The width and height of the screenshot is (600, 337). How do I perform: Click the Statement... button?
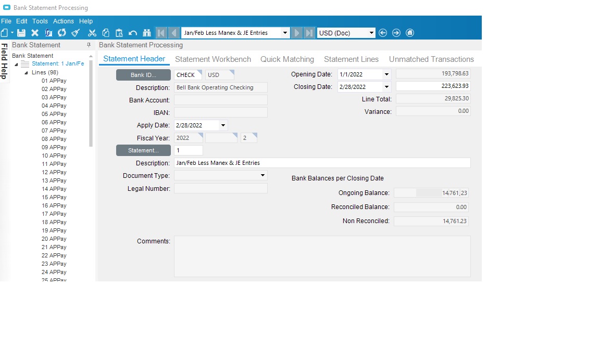point(144,150)
